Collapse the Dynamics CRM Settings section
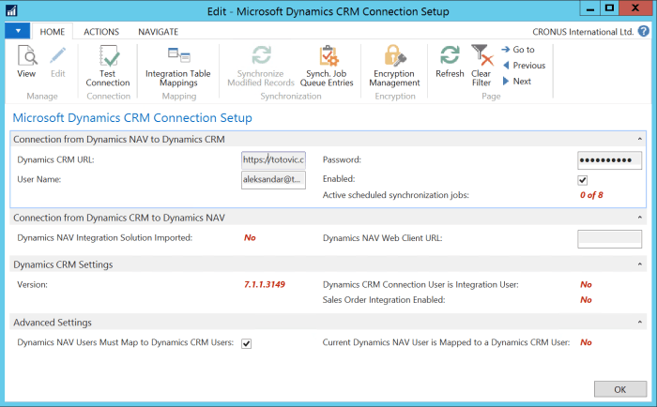657x407 pixels. pyautogui.click(x=640, y=264)
